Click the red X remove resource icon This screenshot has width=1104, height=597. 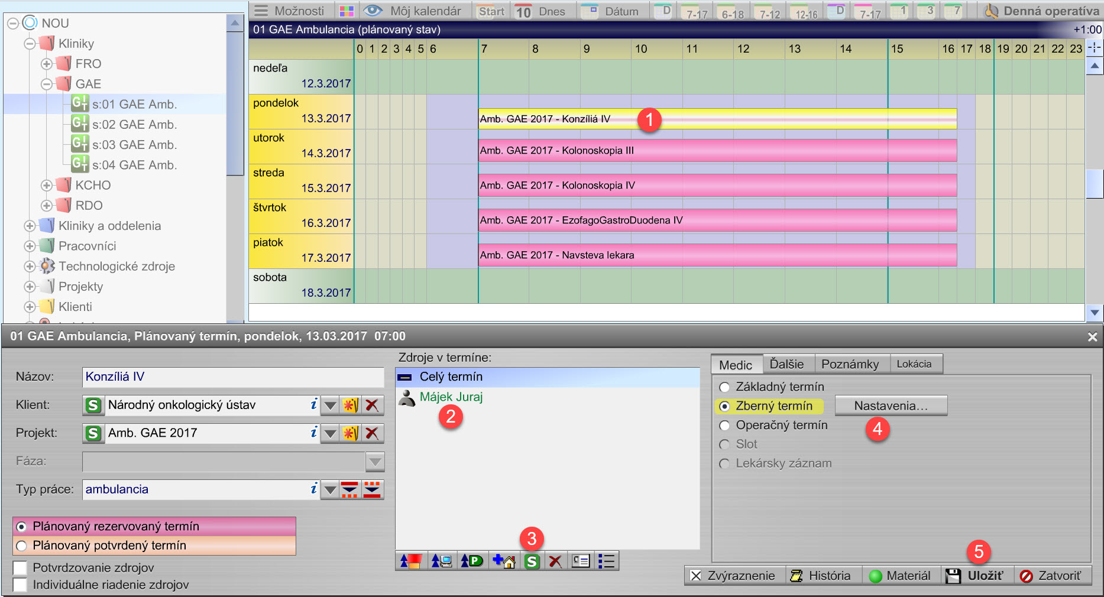pos(555,561)
